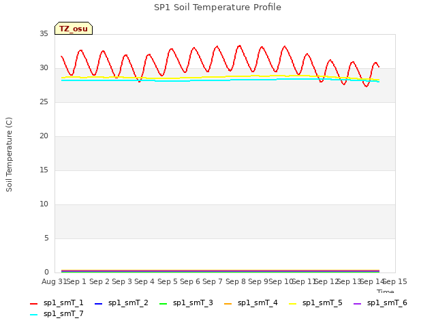Click the chart title SP1 Soil Temperature Profile
This screenshot has width=436, height=327.
(x=217, y=7)
